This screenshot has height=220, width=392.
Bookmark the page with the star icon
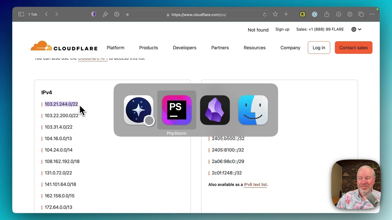(275, 14)
